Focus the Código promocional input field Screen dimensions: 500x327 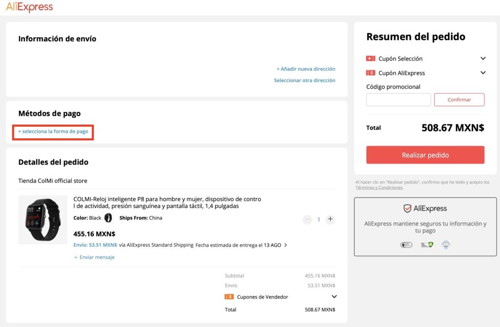click(x=398, y=100)
